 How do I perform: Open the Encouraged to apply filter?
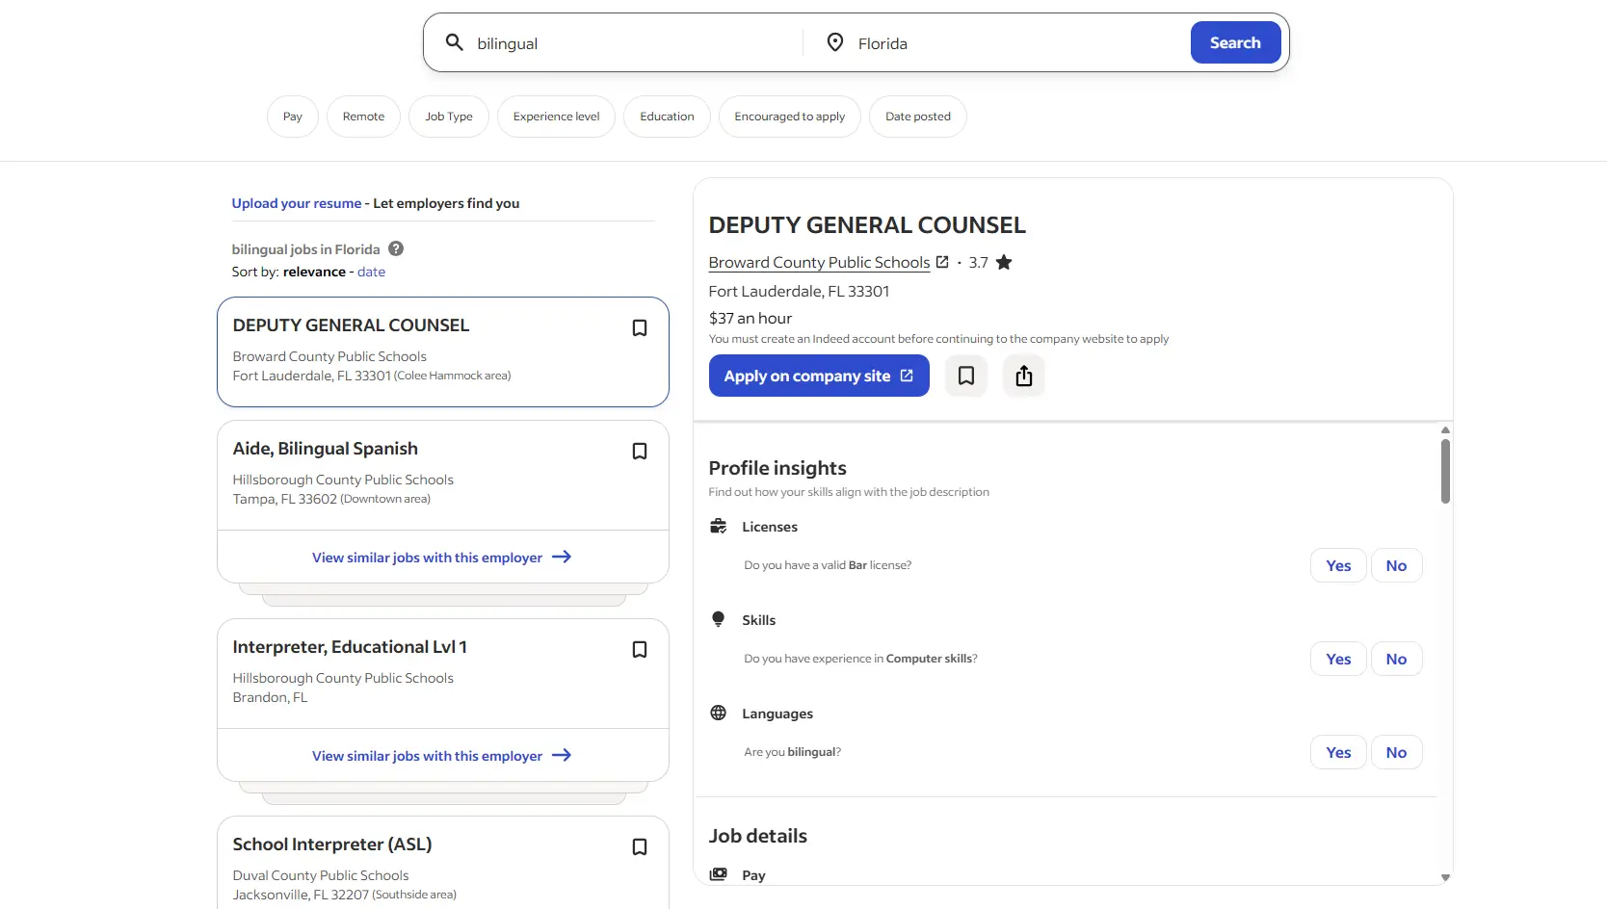(789, 117)
